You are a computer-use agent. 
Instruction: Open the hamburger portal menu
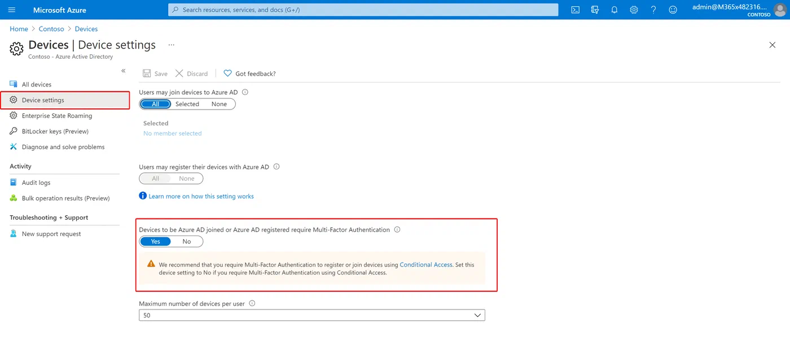[12, 10]
